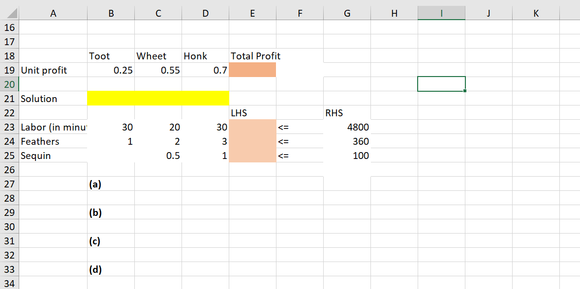Select column C header
580x289 pixels.
pos(158,13)
